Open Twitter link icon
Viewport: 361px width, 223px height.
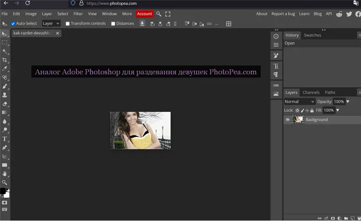(x=349, y=14)
